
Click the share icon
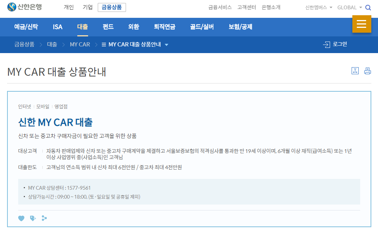[44, 218]
